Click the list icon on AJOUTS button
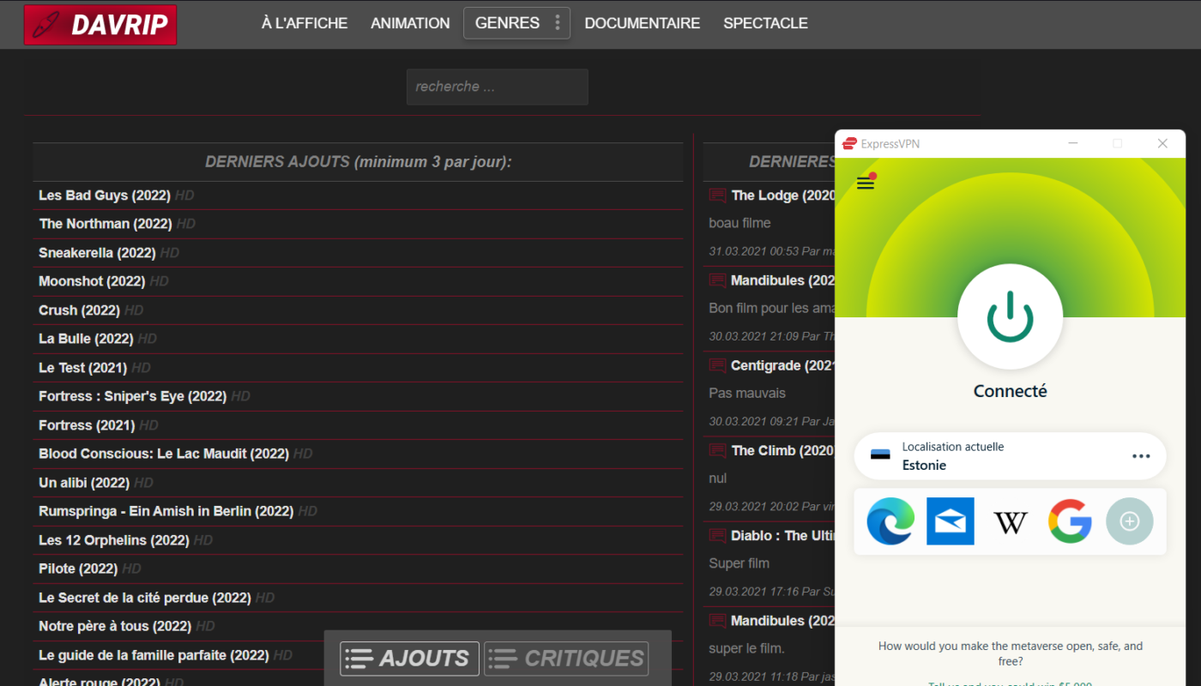The image size is (1201, 686). pos(359,659)
